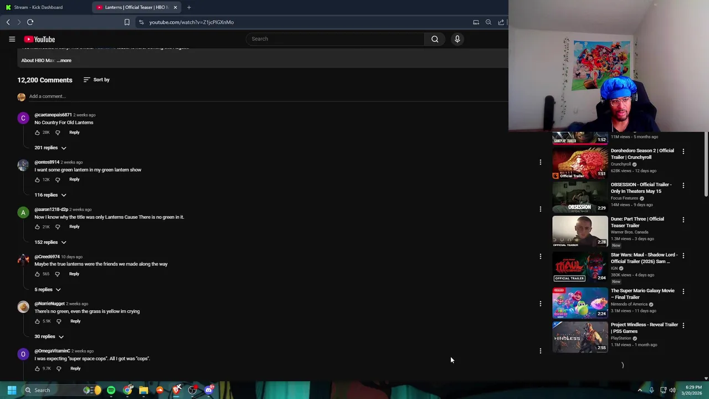Expand the 116 replies thread
The width and height of the screenshot is (709, 399).
[x=50, y=195]
